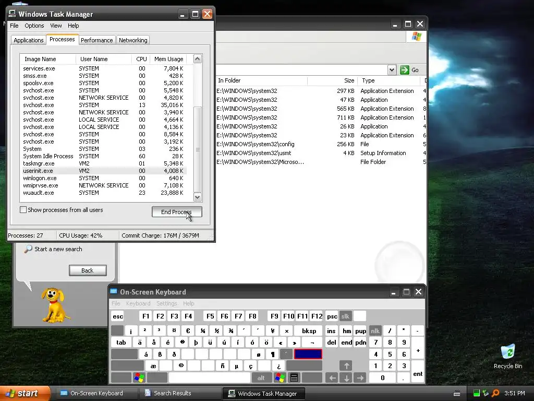This screenshot has width=534, height=401.
Task: Click the spacebar on On-Screen Keyboard
Action: (x=210, y=378)
